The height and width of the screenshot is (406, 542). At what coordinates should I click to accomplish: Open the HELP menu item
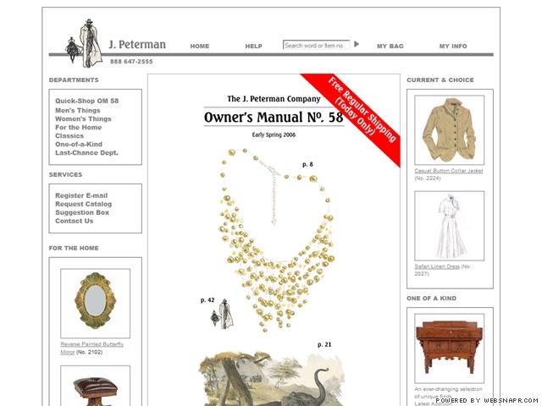(254, 46)
